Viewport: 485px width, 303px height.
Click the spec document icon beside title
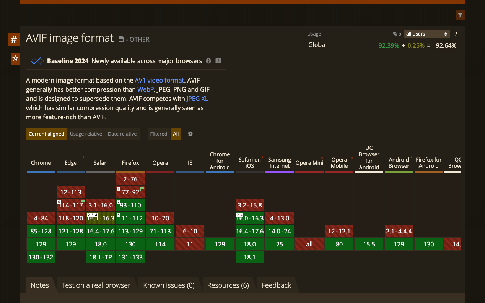(121, 39)
